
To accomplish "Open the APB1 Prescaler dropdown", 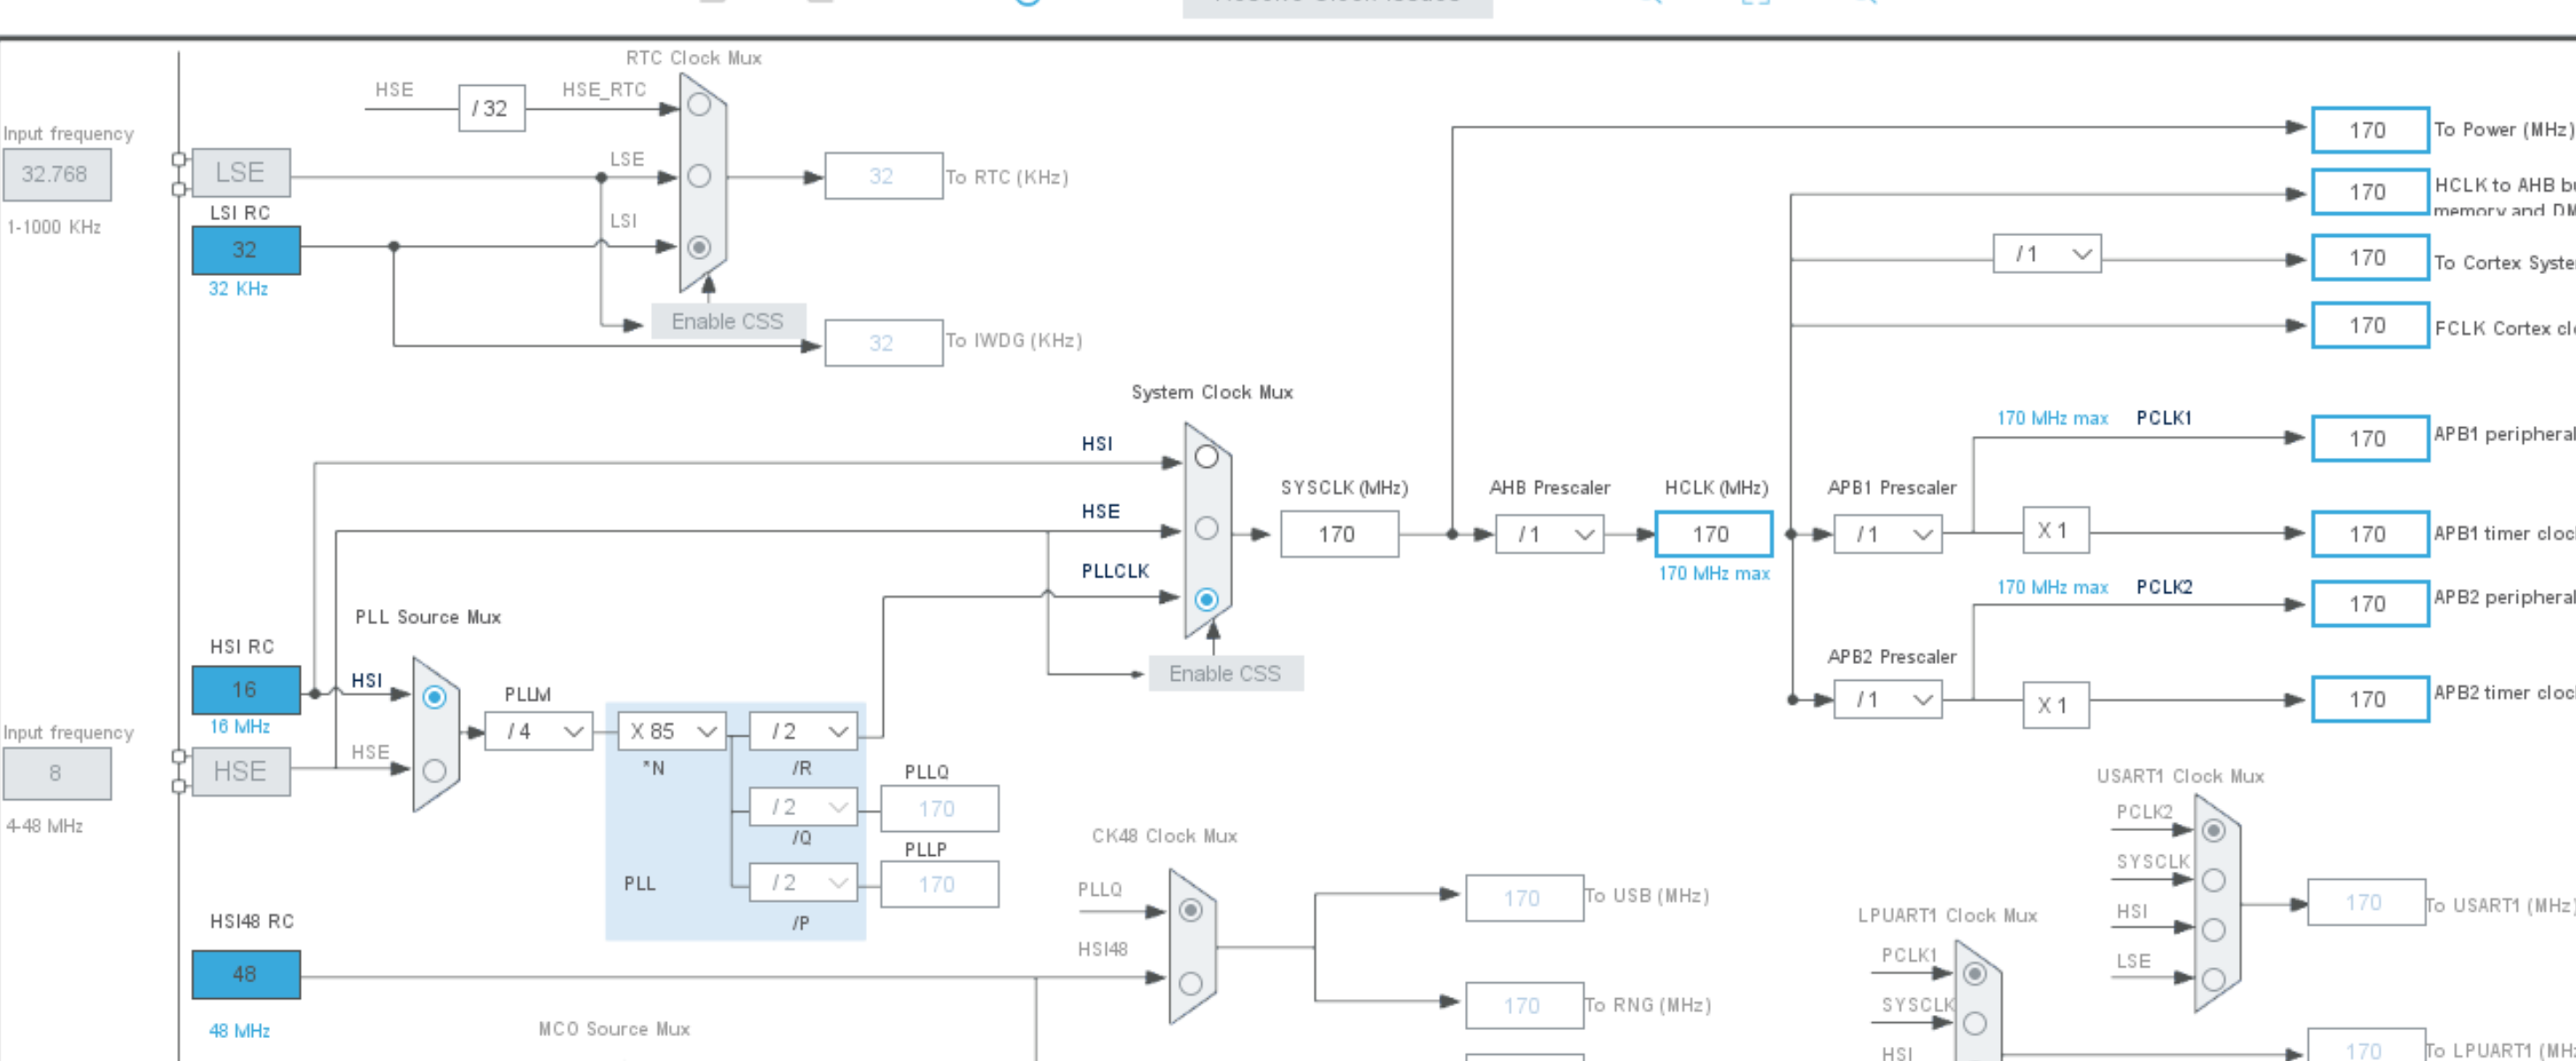I will pos(1888,535).
